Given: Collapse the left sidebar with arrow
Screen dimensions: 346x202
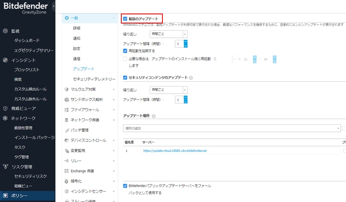Looking at the screenshot, I should 53,6.
